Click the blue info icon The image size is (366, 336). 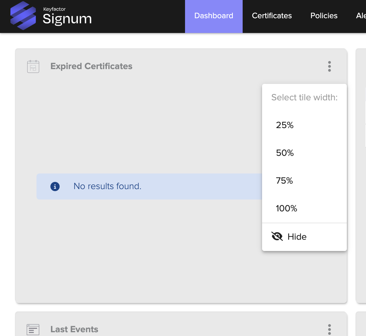[x=55, y=187]
